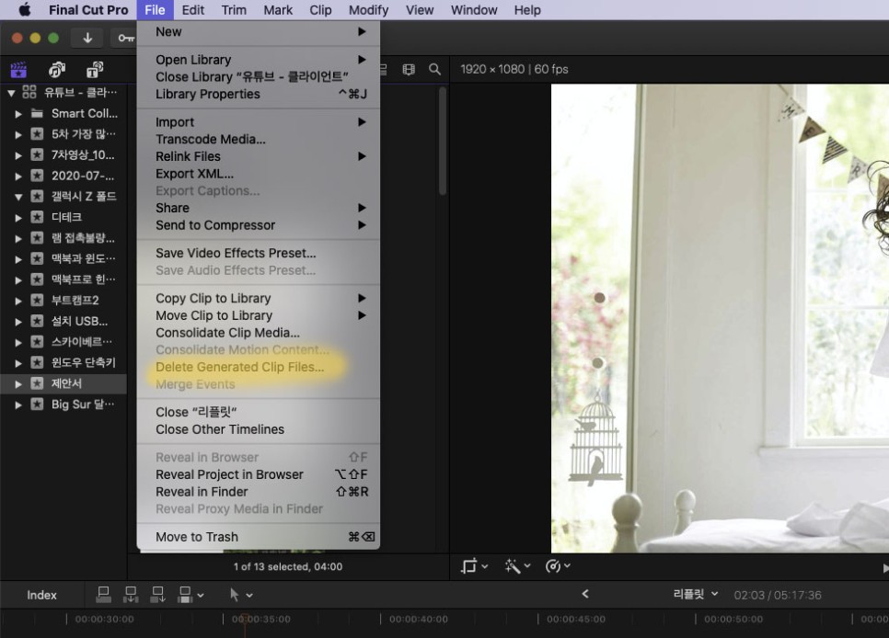The height and width of the screenshot is (638, 889).
Task: Click the append clip icon
Action: 157,595
